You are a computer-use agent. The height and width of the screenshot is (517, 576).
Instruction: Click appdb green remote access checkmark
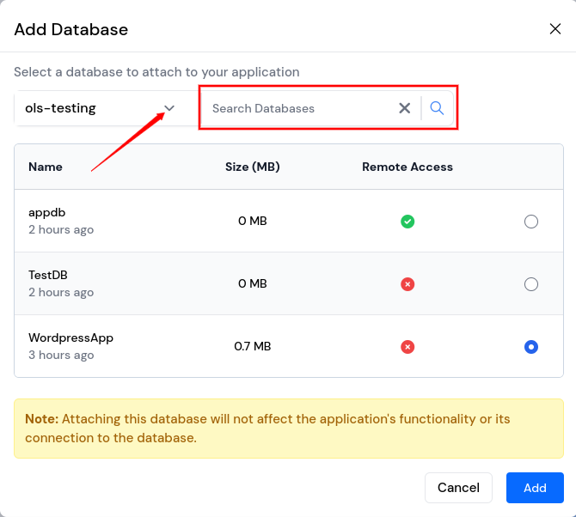pos(407,222)
